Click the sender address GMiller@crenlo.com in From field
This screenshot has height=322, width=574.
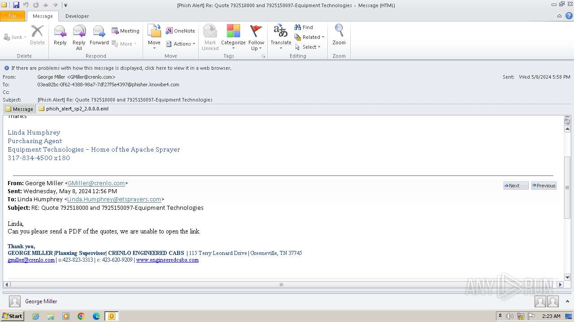coord(91,77)
